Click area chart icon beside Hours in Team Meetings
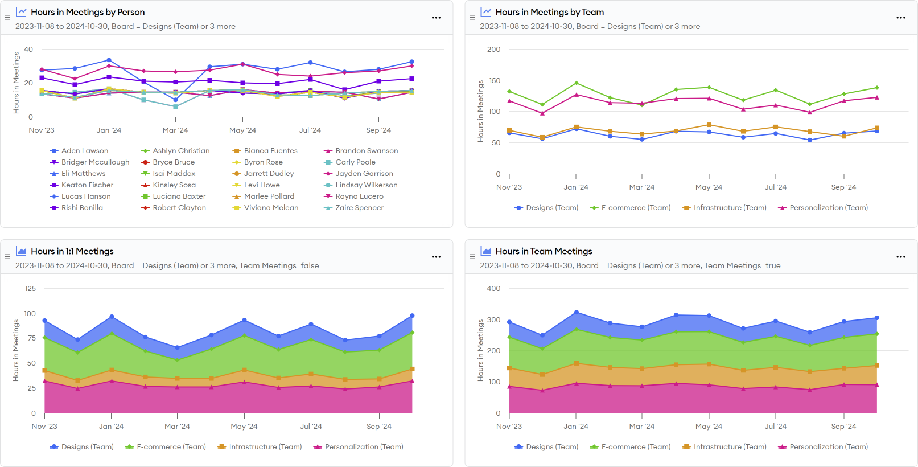This screenshot has width=918, height=467. click(x=486, y=251)
